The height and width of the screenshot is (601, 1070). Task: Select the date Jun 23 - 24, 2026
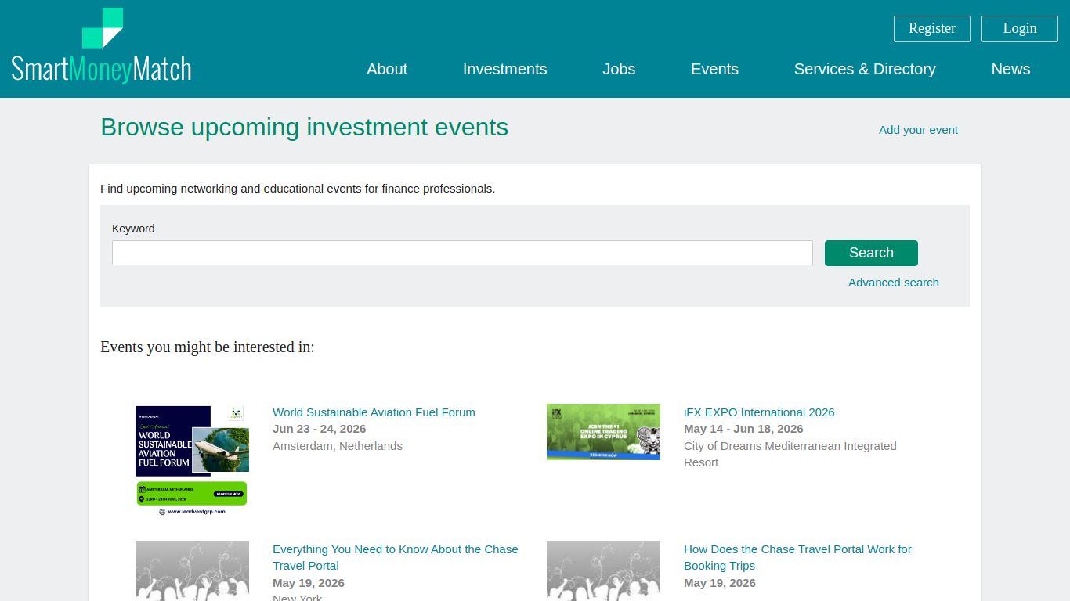[320, 429]
